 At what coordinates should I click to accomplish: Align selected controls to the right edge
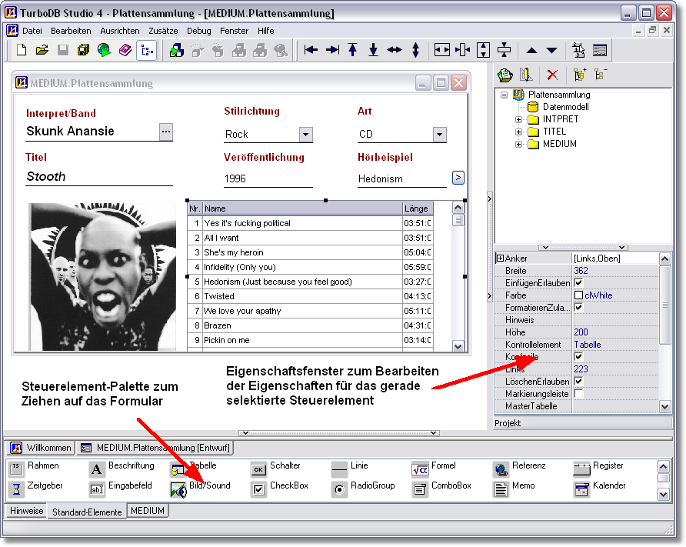332,50
